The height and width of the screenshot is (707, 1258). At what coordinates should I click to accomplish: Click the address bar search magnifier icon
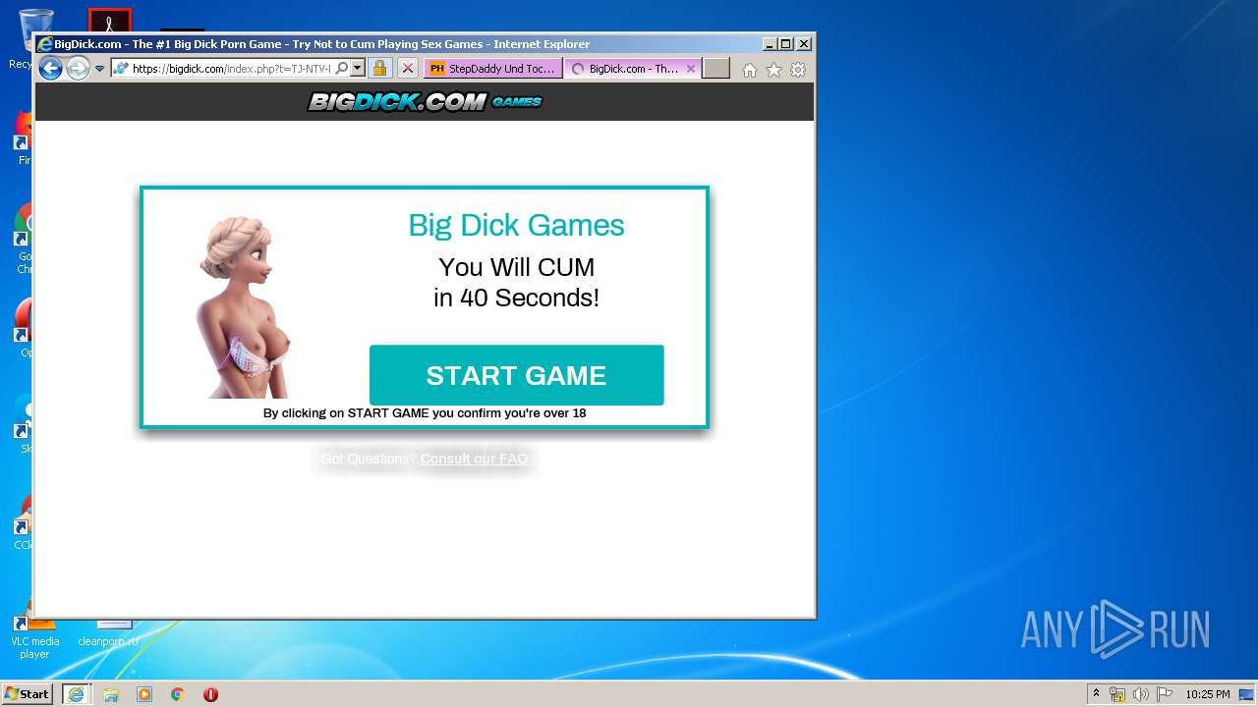pyautogui.click(x=341, y=69)
